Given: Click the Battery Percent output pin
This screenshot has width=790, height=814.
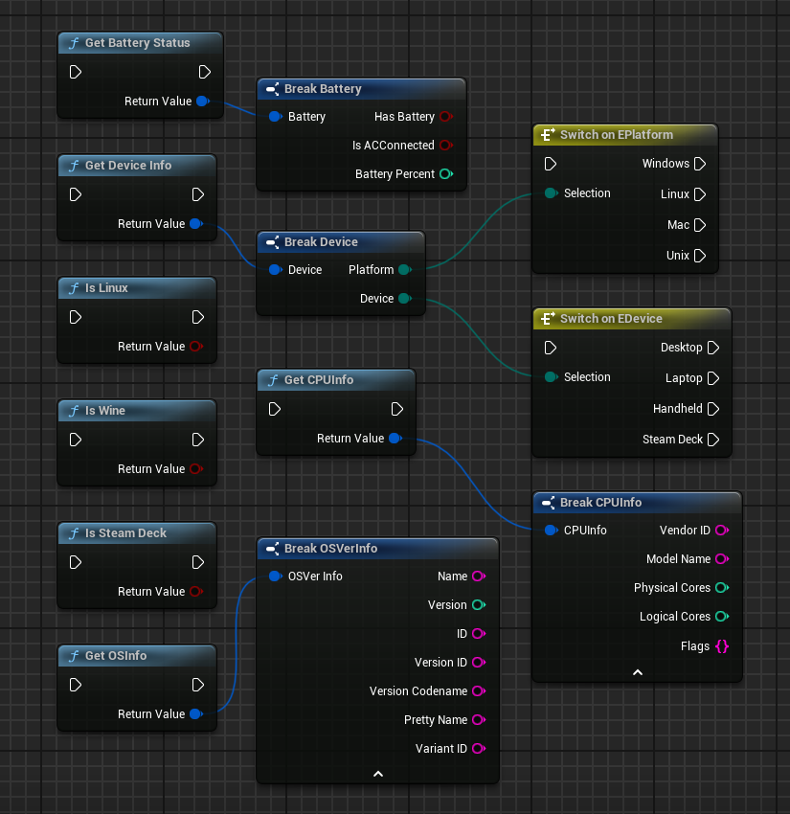Looking at the screenshot, I should tap(446, 174).
